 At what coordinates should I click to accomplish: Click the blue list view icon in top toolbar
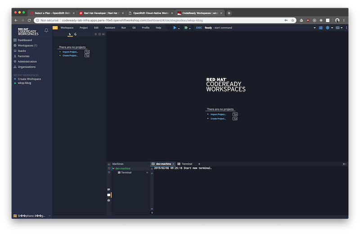click(x=320, y=28)
